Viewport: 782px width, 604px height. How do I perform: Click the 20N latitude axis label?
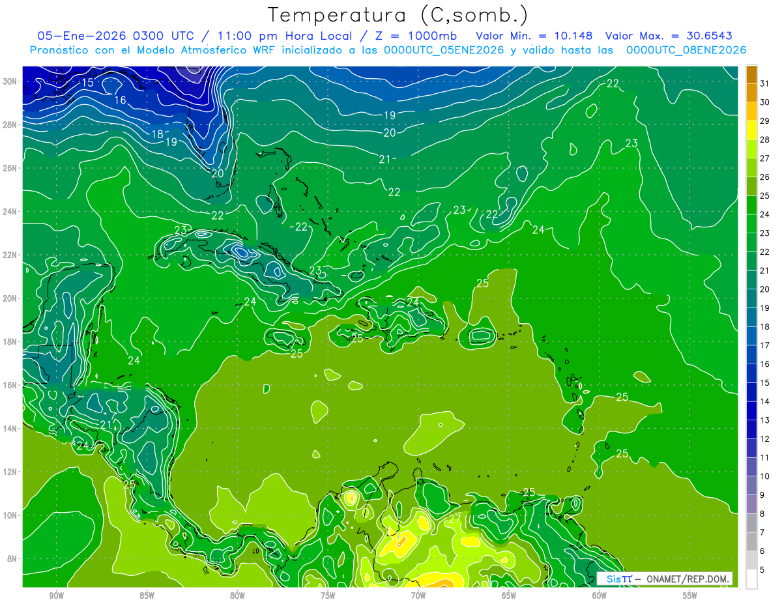[x=11, y=298]
